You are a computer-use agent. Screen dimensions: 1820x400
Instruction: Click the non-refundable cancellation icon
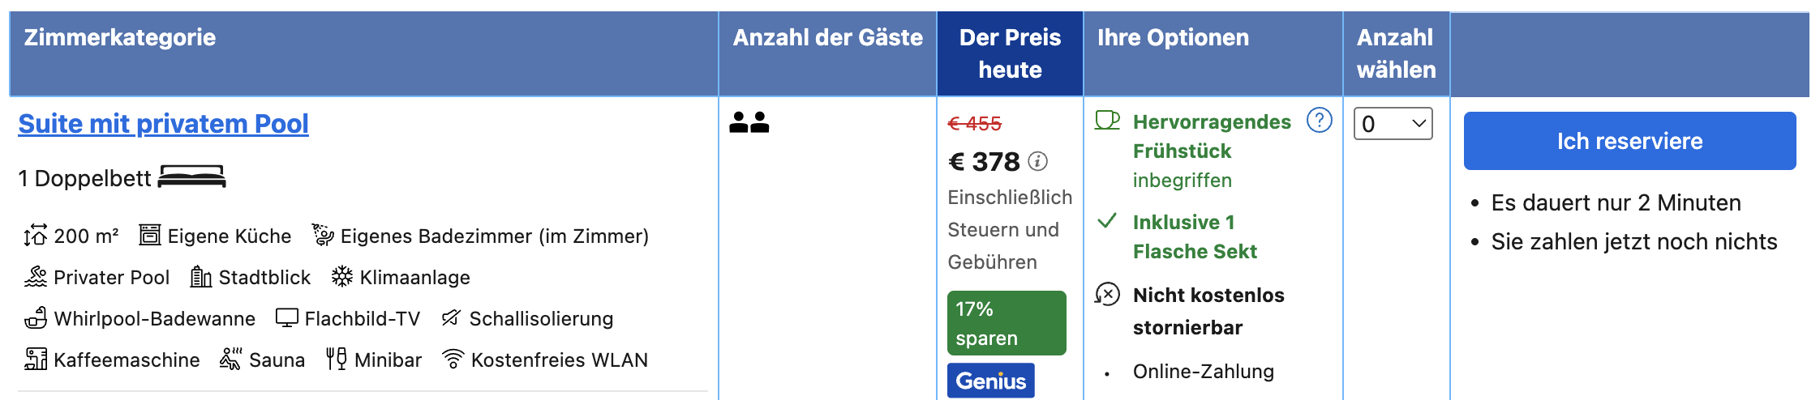point(1107,294)
